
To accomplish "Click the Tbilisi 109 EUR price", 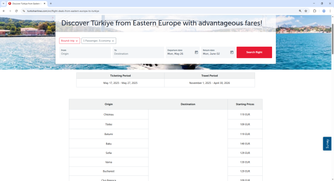I will coord(245,124).
